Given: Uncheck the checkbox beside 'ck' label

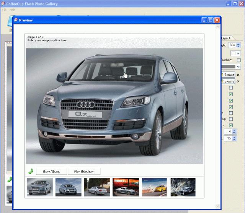Looking at the screenshot, I should [x=231, y=125].
